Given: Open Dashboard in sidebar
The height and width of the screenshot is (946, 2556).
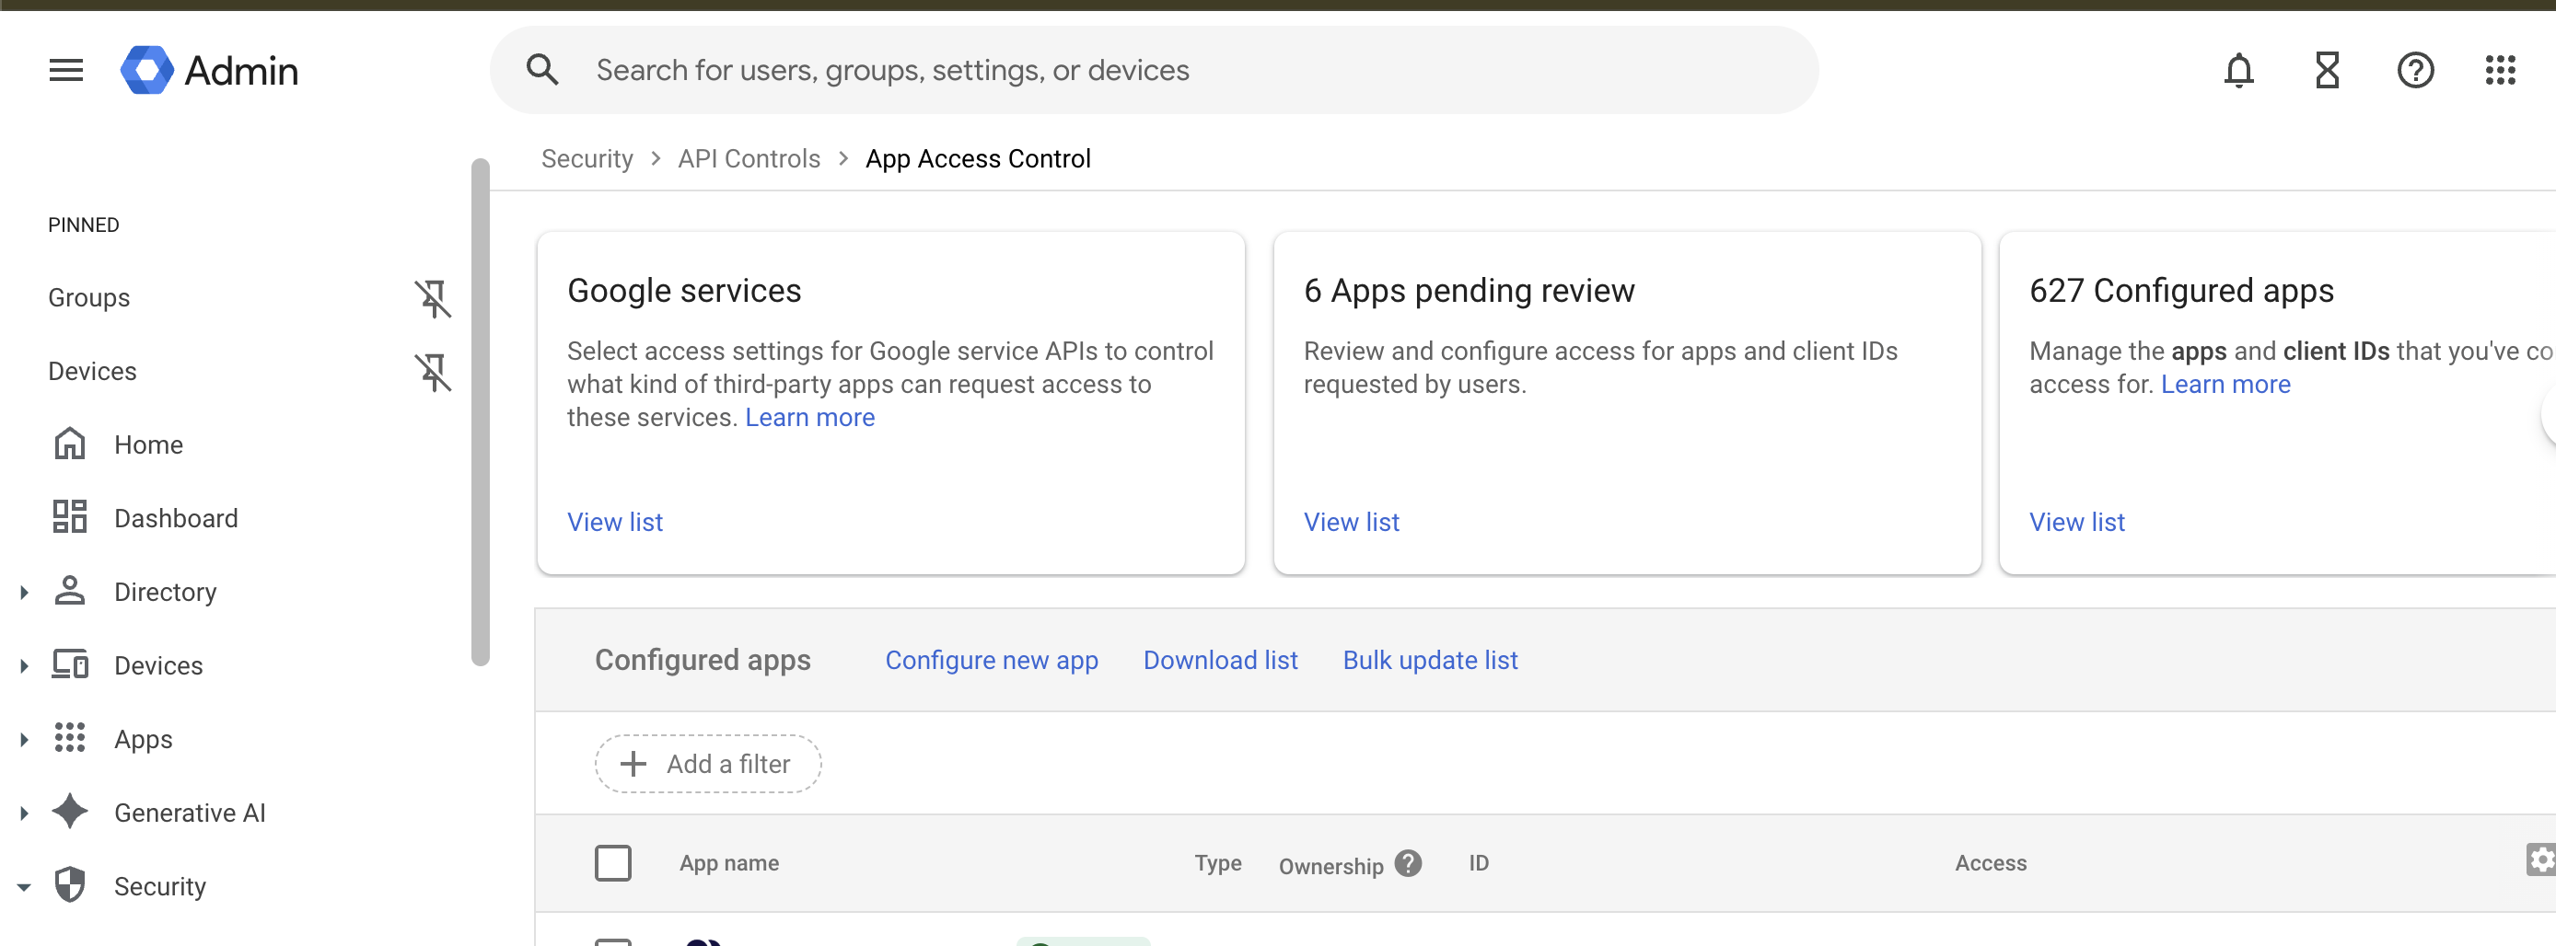Looking at the screenshot, I should 176,517.
